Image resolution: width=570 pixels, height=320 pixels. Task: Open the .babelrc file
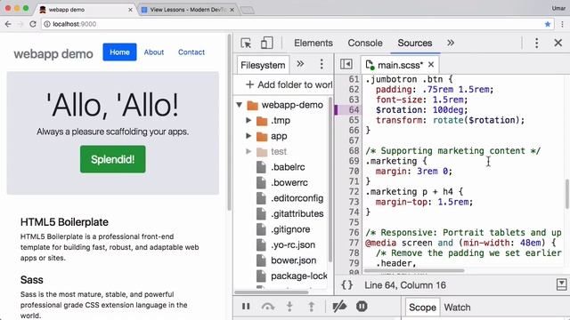pyautogui.click(x=288, y=167)
